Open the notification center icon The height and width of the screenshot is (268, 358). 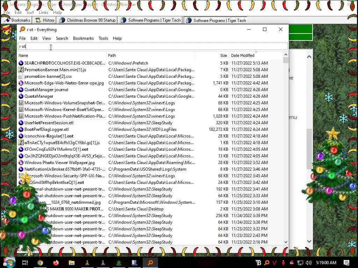[346, 263]
